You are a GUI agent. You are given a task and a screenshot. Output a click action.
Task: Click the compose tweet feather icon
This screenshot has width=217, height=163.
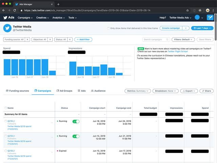(x=210, y=18)
